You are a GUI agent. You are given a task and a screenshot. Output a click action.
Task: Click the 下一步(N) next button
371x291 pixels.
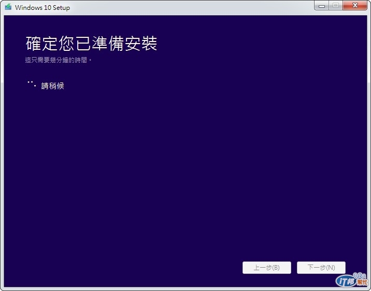click(x=321, y=268)
